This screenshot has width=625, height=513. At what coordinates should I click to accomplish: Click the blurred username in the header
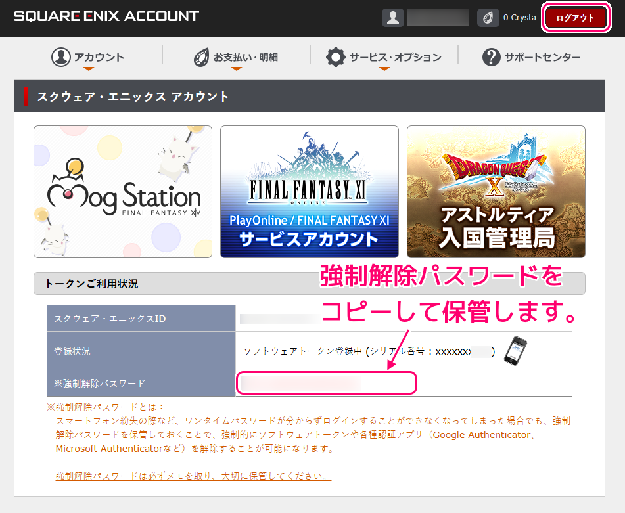(438, 17)
